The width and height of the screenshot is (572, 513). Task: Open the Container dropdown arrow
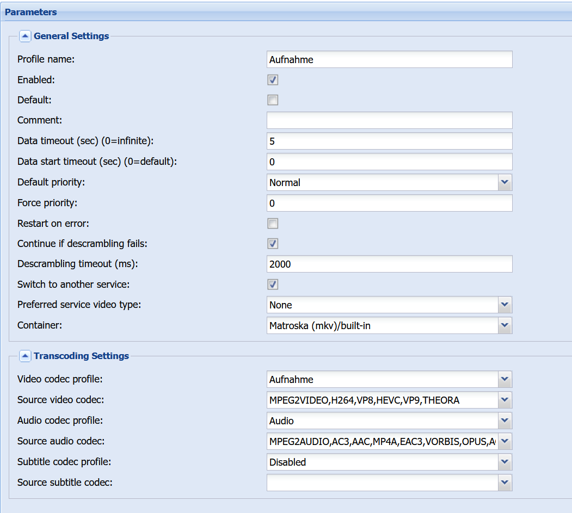click(x=505, y=325)
